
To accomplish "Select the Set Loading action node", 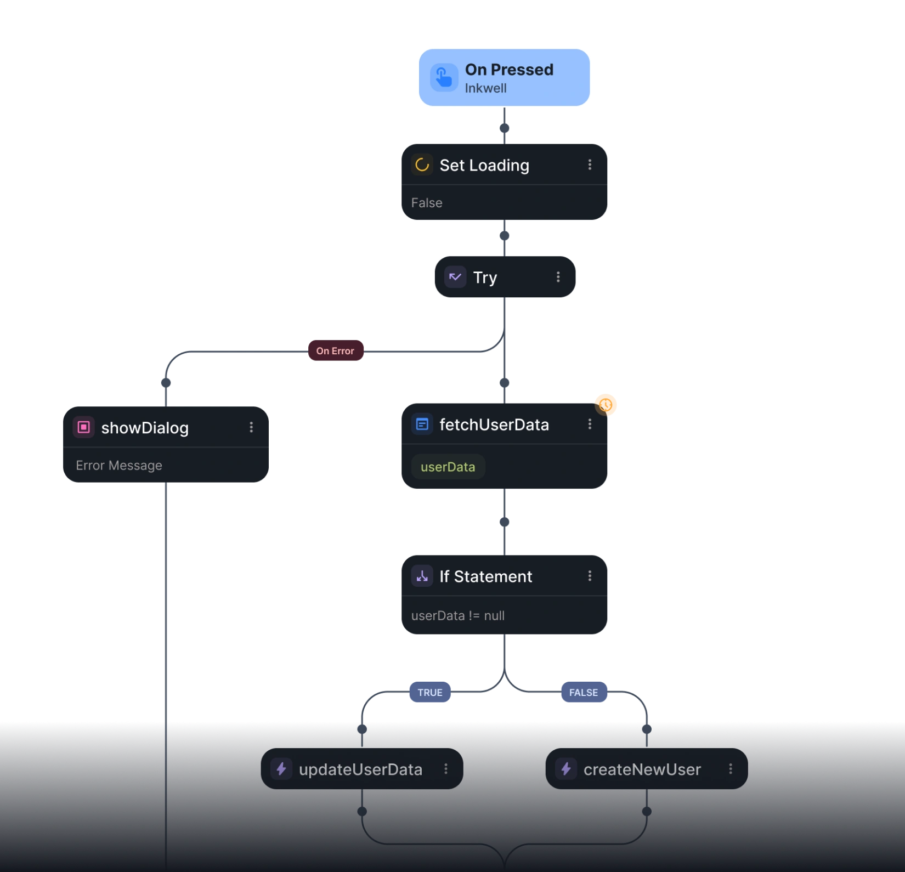I will [x=504, y=182].
